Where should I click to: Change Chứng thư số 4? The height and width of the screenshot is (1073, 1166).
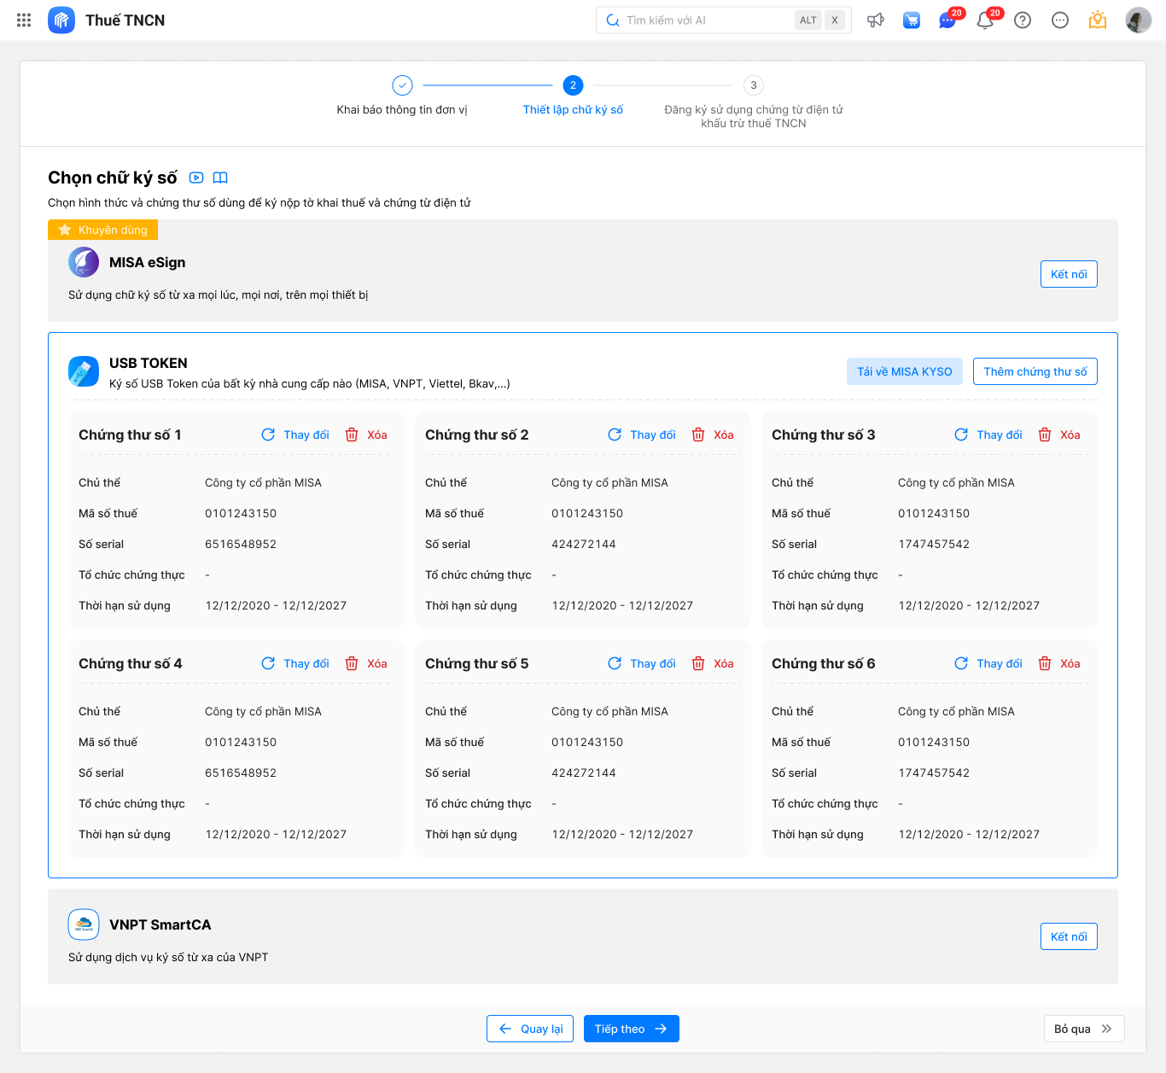pos(295,663)
